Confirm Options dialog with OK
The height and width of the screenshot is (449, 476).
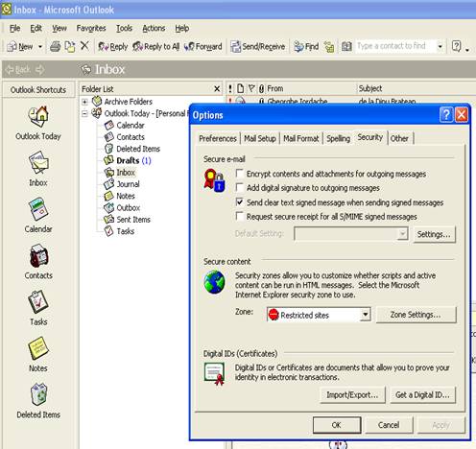337,425
